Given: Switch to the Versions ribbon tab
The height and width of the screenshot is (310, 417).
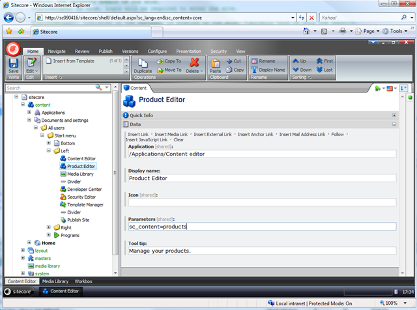Looking at the screenshot, I should [130, 51].
